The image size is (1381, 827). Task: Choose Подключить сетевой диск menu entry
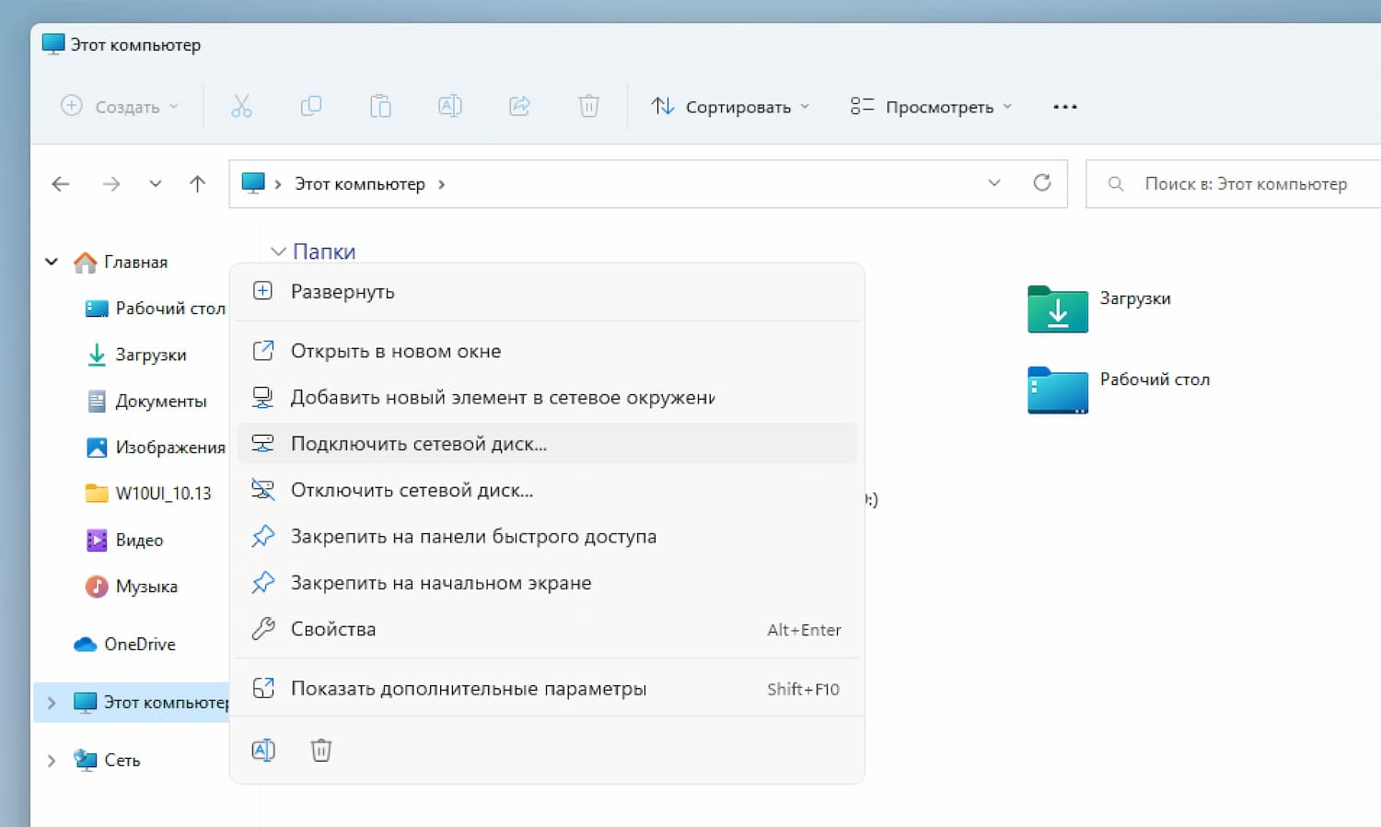pyautogui.click(x=419, y=444)
